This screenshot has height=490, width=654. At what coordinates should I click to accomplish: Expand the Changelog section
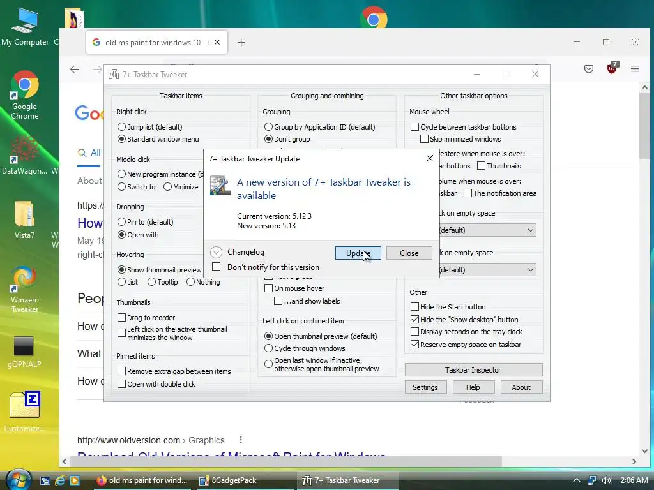[x=216, y=252]
